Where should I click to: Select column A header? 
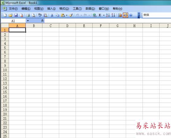[17, 26]
